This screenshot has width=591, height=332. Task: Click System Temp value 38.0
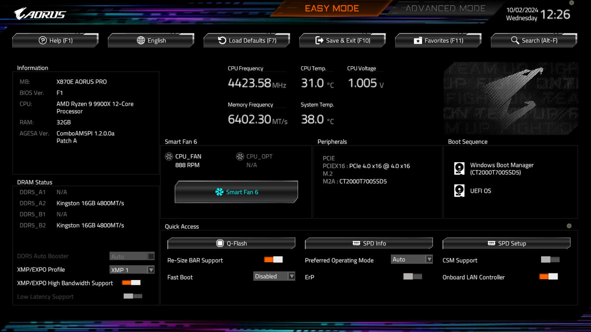pyautogui.click(x=312, y=119)
